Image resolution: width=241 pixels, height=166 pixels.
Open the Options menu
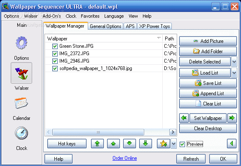click(12, 16)
